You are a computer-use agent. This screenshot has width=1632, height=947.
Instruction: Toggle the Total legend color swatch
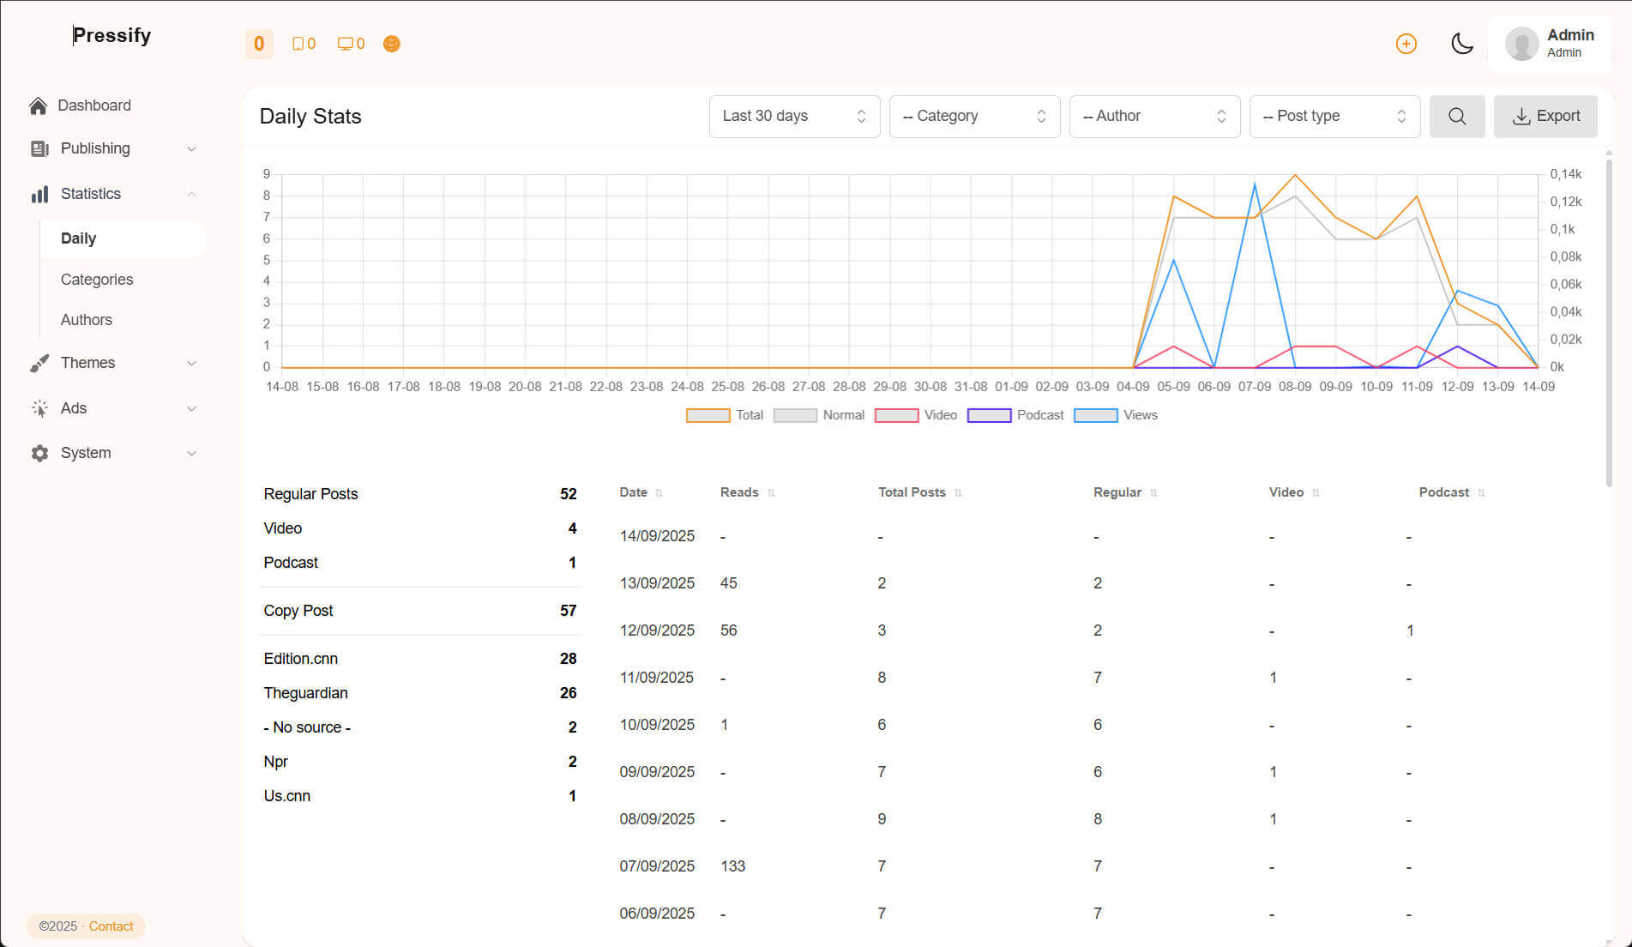click(x=708, y=415)
